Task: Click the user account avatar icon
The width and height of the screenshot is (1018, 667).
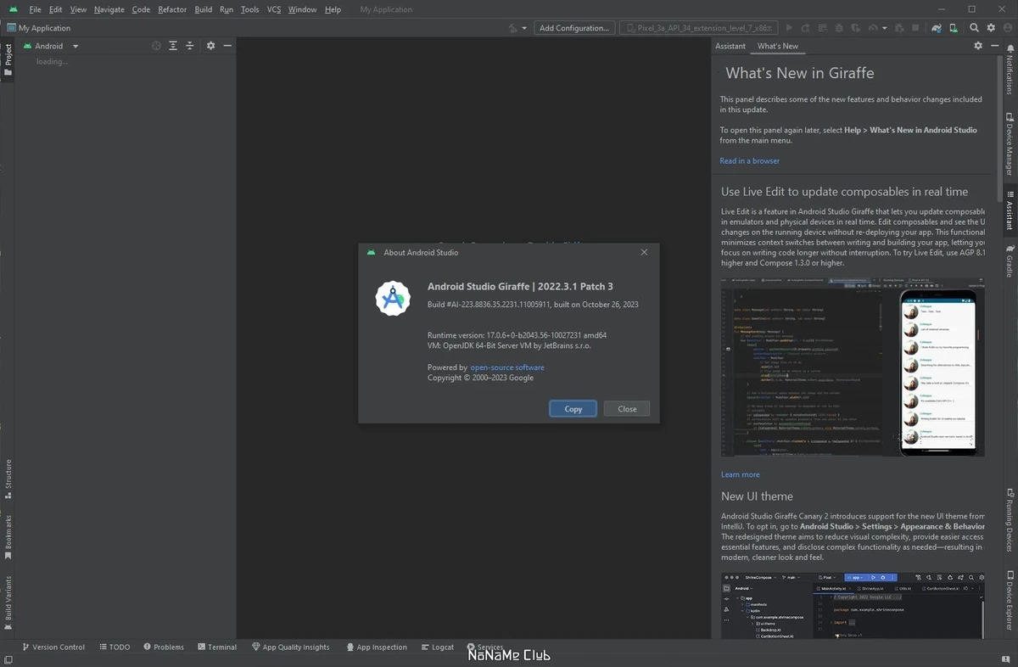Action: 1008,28
